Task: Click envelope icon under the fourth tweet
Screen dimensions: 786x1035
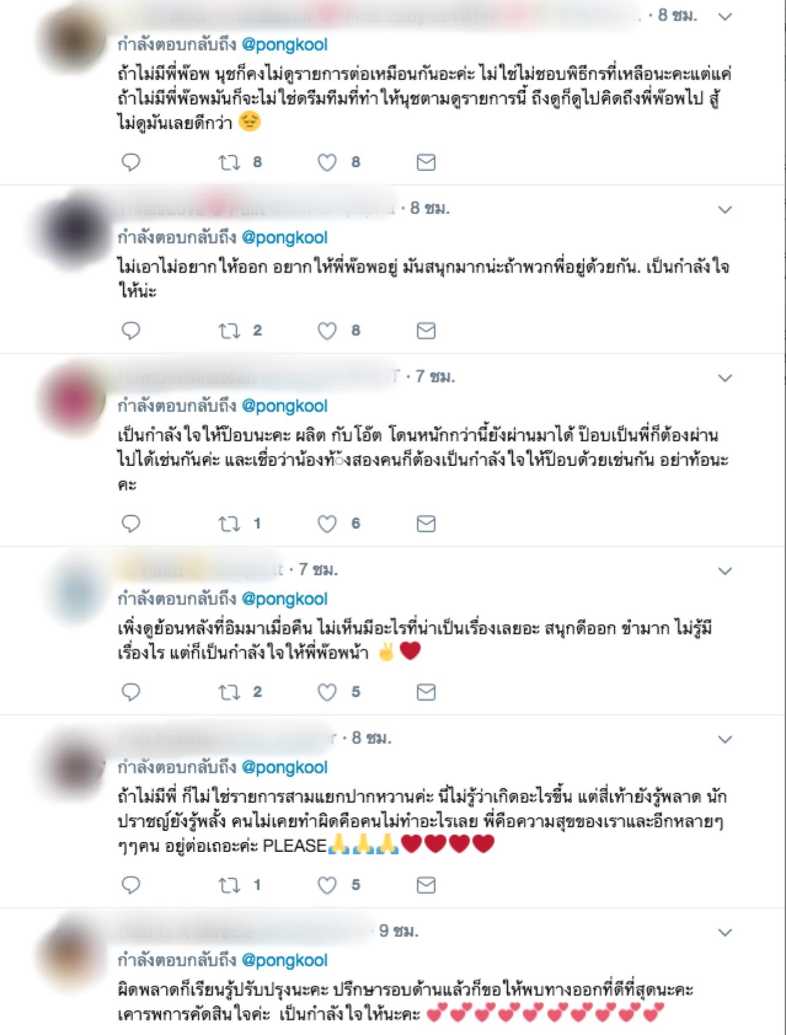Action: [426, 692]
